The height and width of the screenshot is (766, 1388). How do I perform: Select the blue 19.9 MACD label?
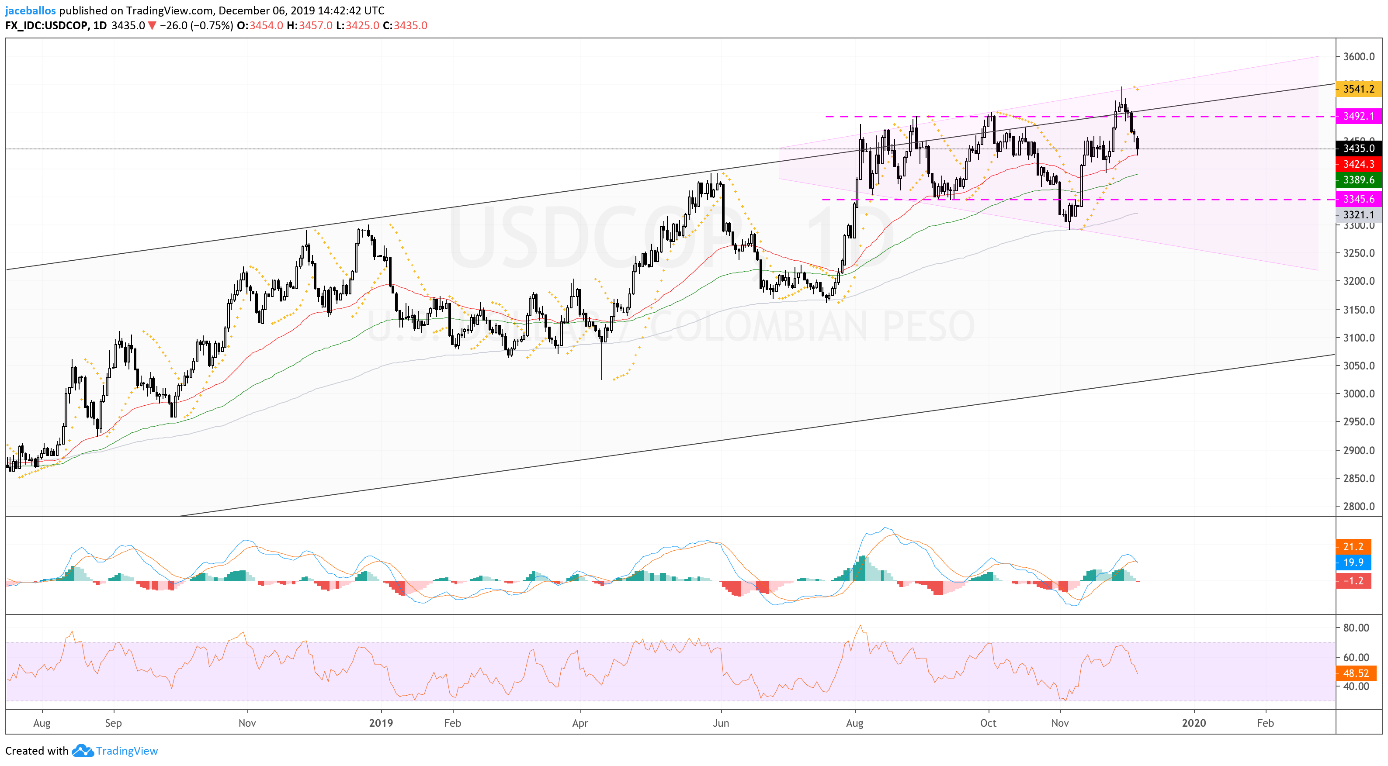tap(1353, 562)
